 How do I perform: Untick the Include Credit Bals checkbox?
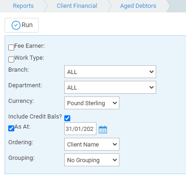[x=68, y=118]
